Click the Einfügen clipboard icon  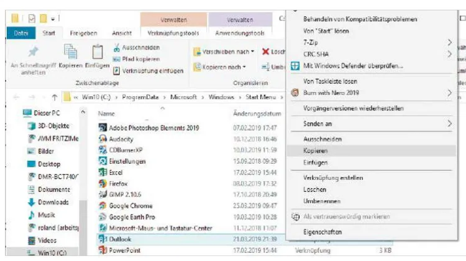pos(98,52)
